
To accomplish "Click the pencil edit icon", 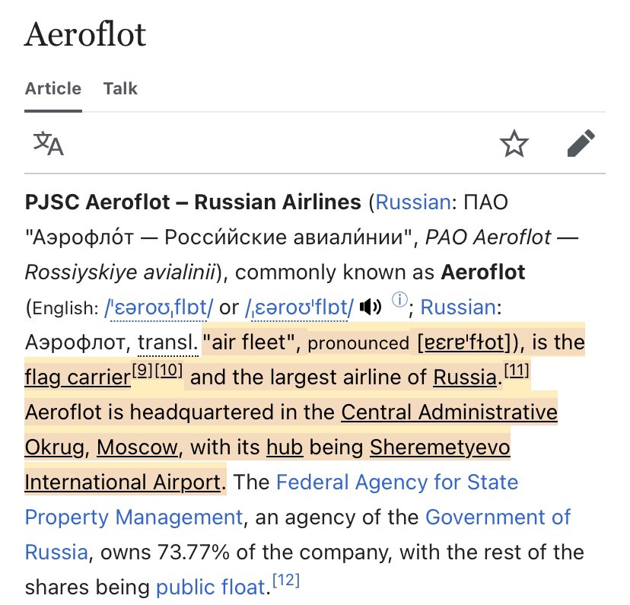I will (581, 143).
